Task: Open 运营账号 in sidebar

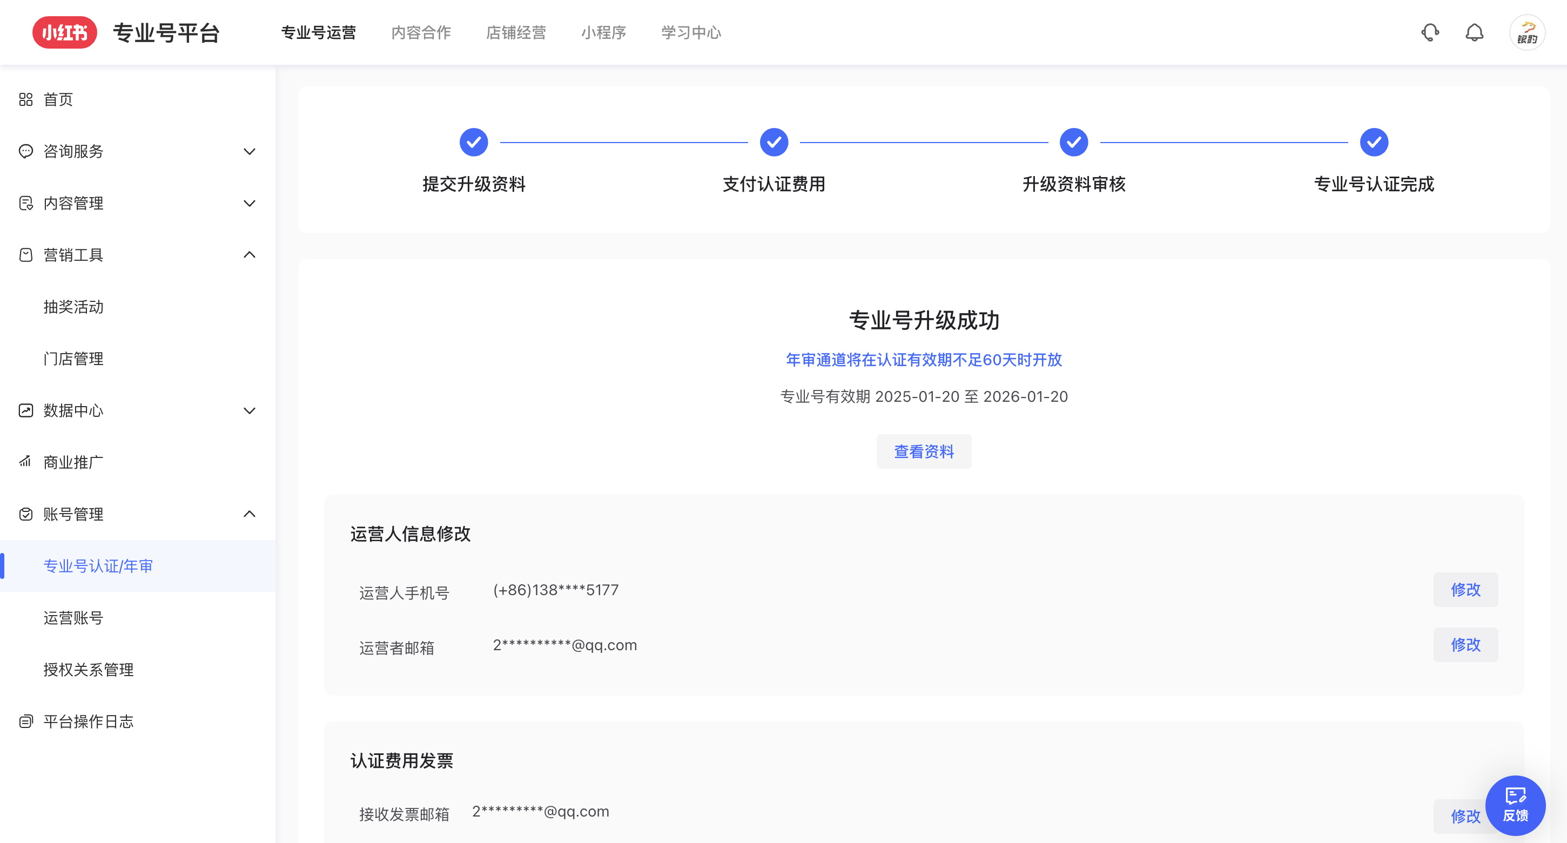Action: (x=73, y=618)
